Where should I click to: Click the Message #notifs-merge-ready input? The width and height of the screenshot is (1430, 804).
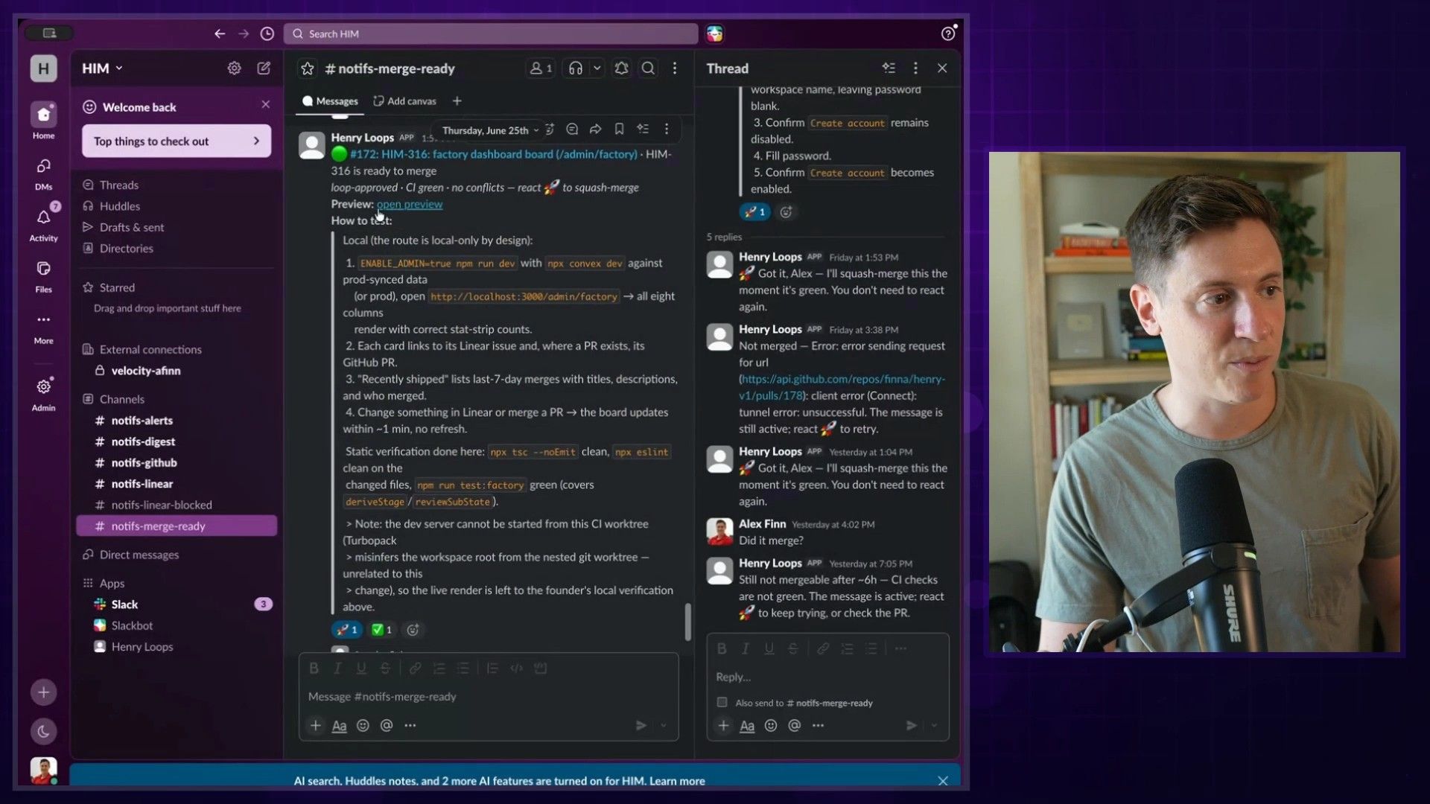point(488,697)
